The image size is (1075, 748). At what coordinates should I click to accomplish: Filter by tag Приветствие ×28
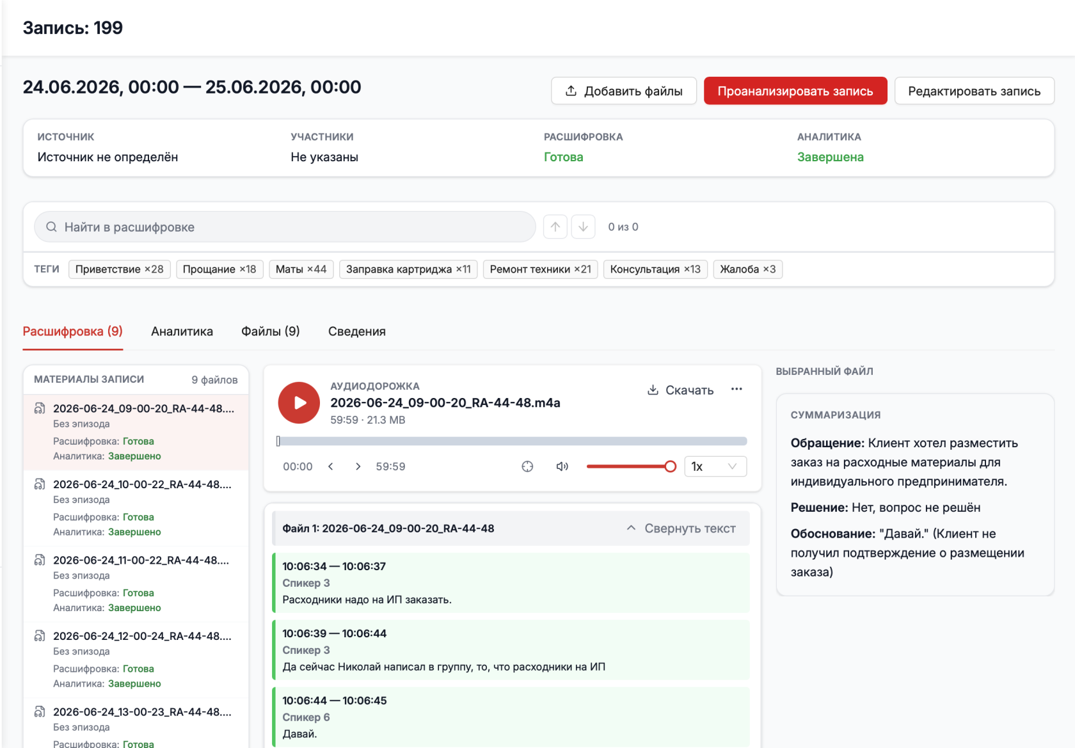click(120, 269)
